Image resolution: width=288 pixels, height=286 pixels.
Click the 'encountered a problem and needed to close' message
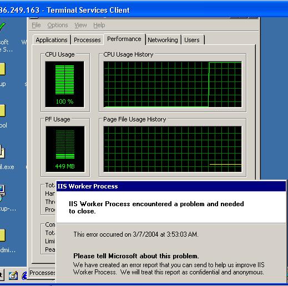(x=156, y=207)
